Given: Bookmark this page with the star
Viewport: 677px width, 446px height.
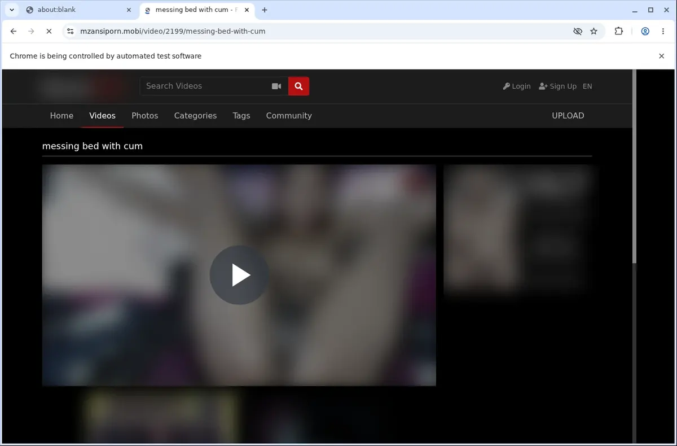Looking at the screenshot, I should [x=594, y=32].
